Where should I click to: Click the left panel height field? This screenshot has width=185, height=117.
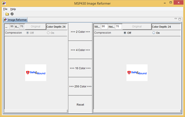[x=22, y=26]
